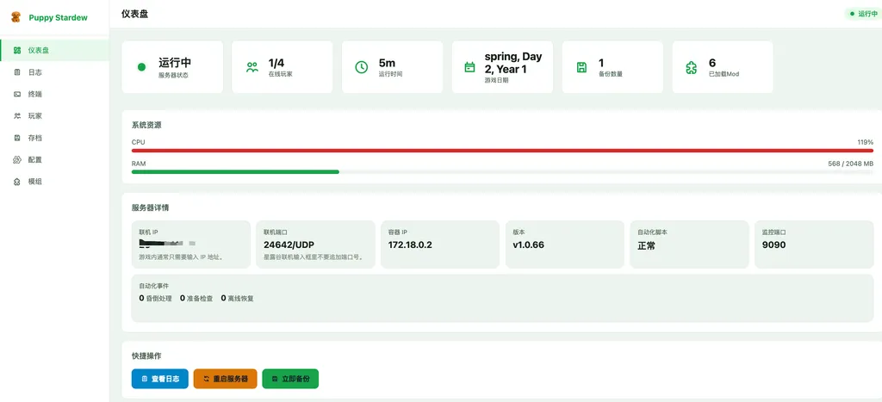Click the 系统资源 section heading

pyautogui.click(x=146, y=125)
